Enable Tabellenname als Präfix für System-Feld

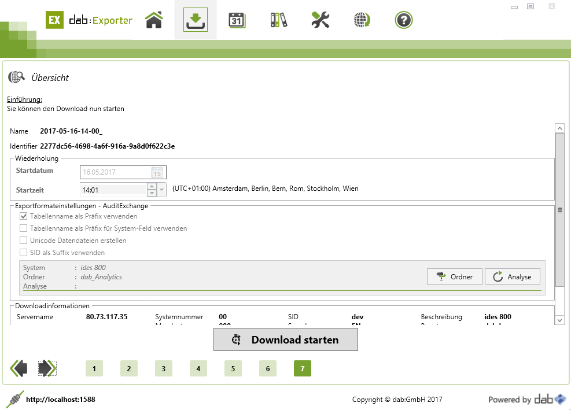pyautogui.click(x=24, y=228)
